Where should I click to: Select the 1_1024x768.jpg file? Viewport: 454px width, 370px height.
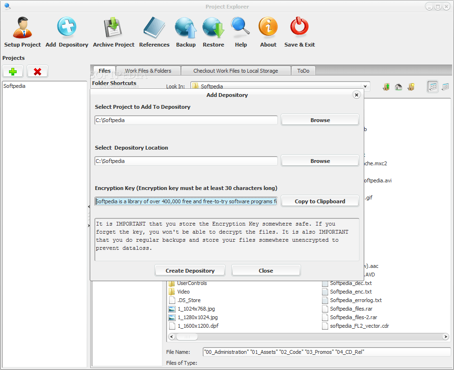[x=192, y=309]
